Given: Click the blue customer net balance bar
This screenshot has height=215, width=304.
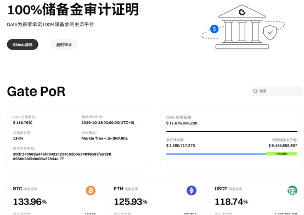Looking at the screenshot, I should (216, 154).
